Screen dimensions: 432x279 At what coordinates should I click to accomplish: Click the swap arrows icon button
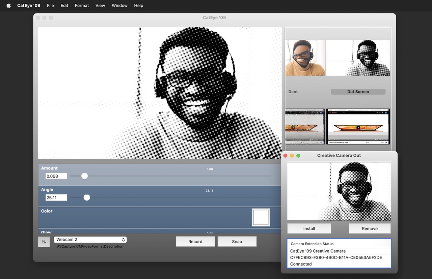[x=44, y=242]
